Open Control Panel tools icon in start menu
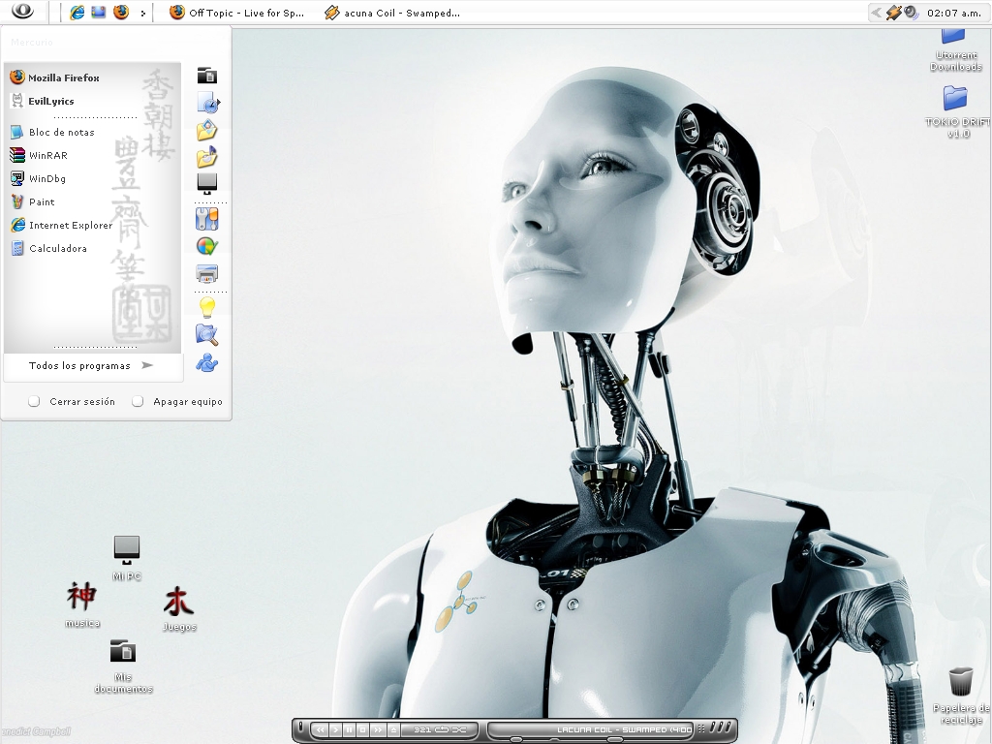This screenshot has height=744, width=992. click(x=207, y=220)
